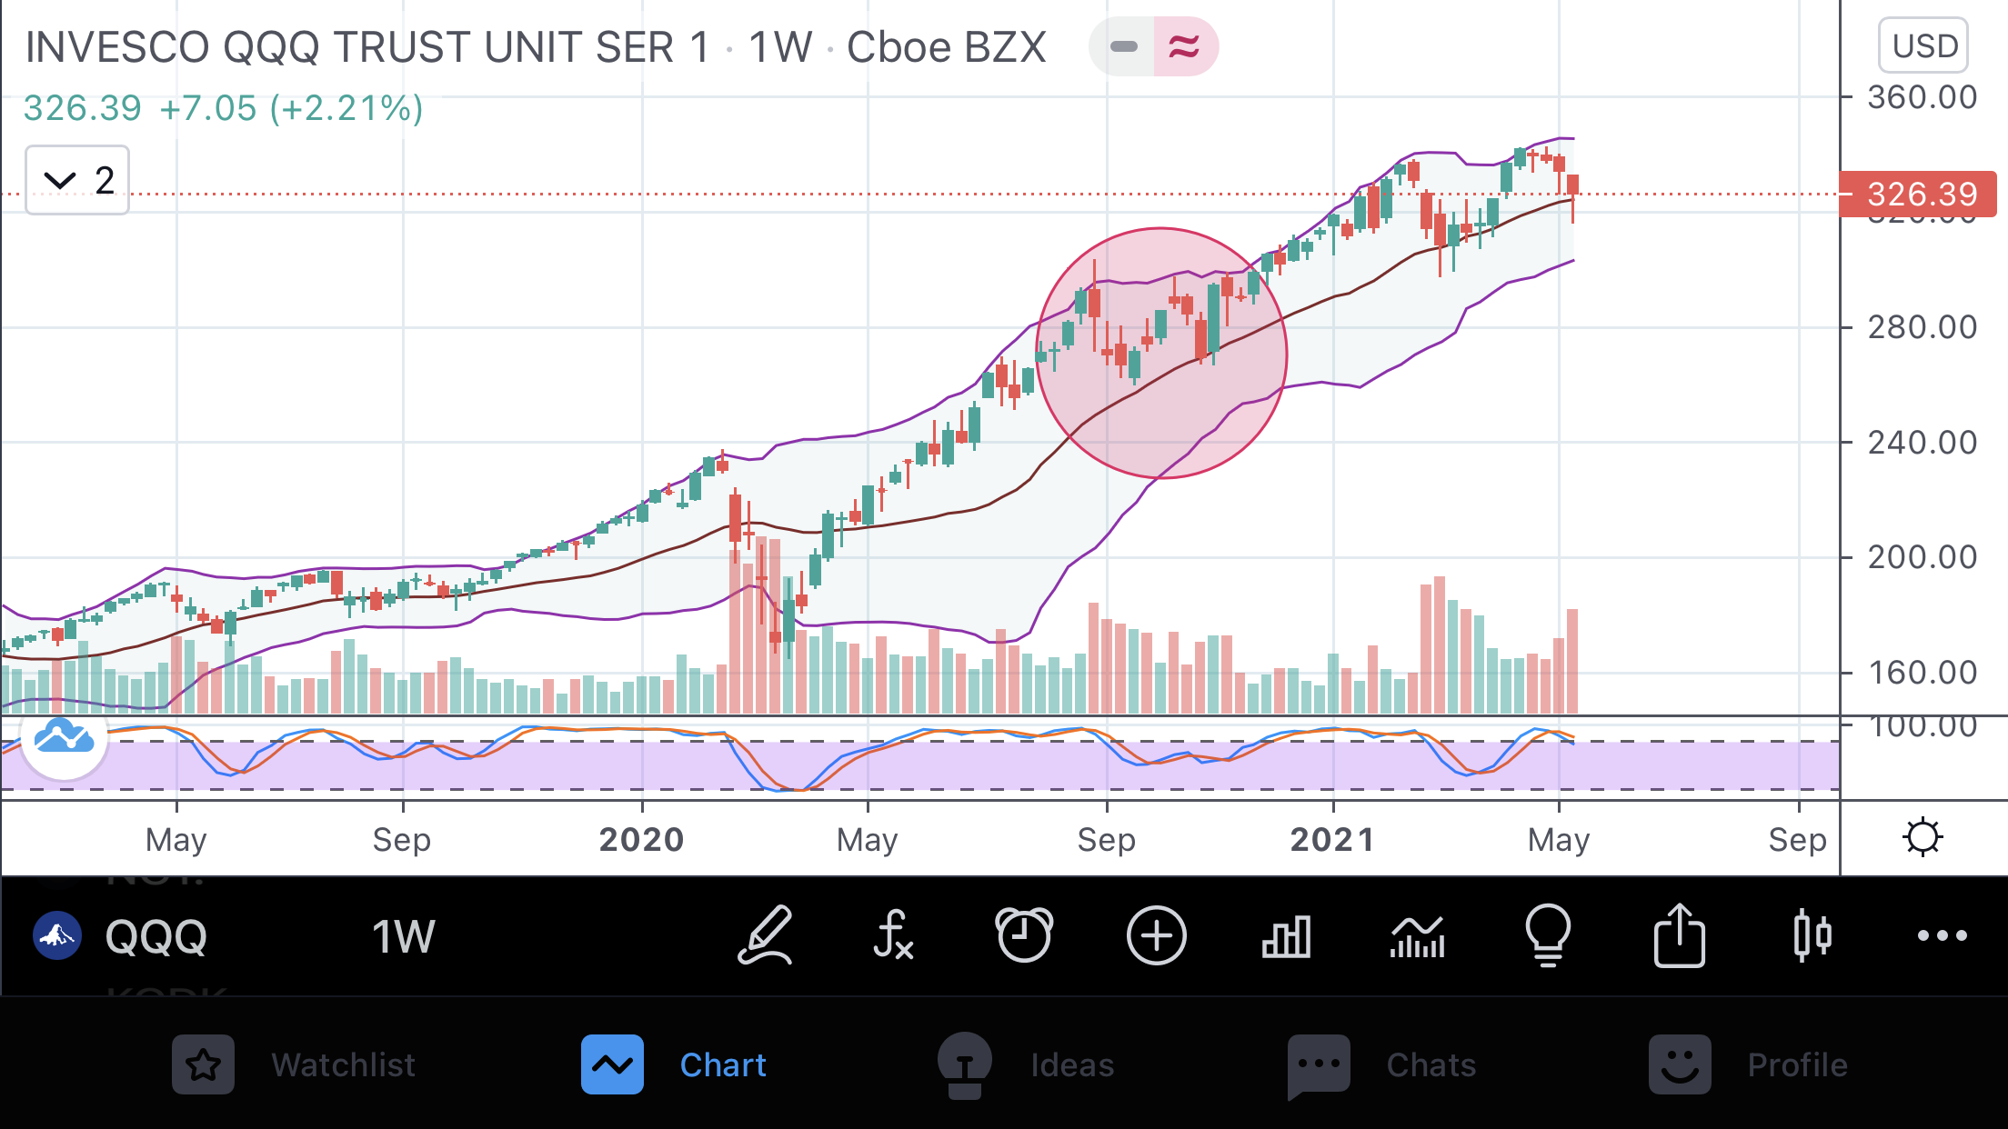Tap the 360.00 price scale label
The image size is (2008, 1129).
click(1923, 97)
